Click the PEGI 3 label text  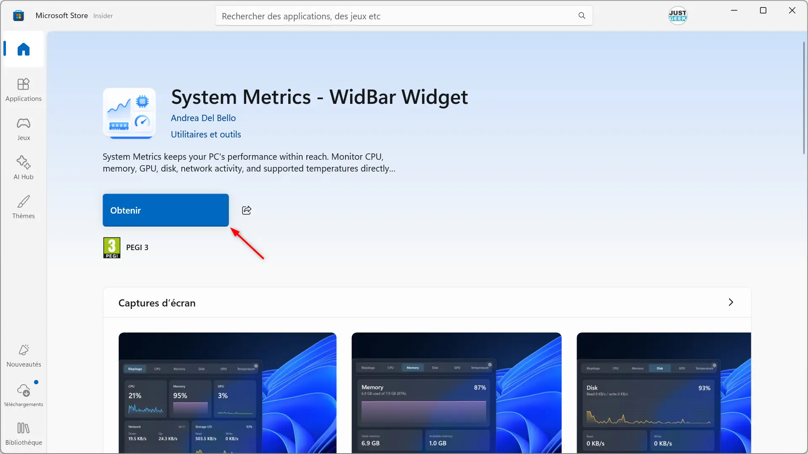(137, 248)
